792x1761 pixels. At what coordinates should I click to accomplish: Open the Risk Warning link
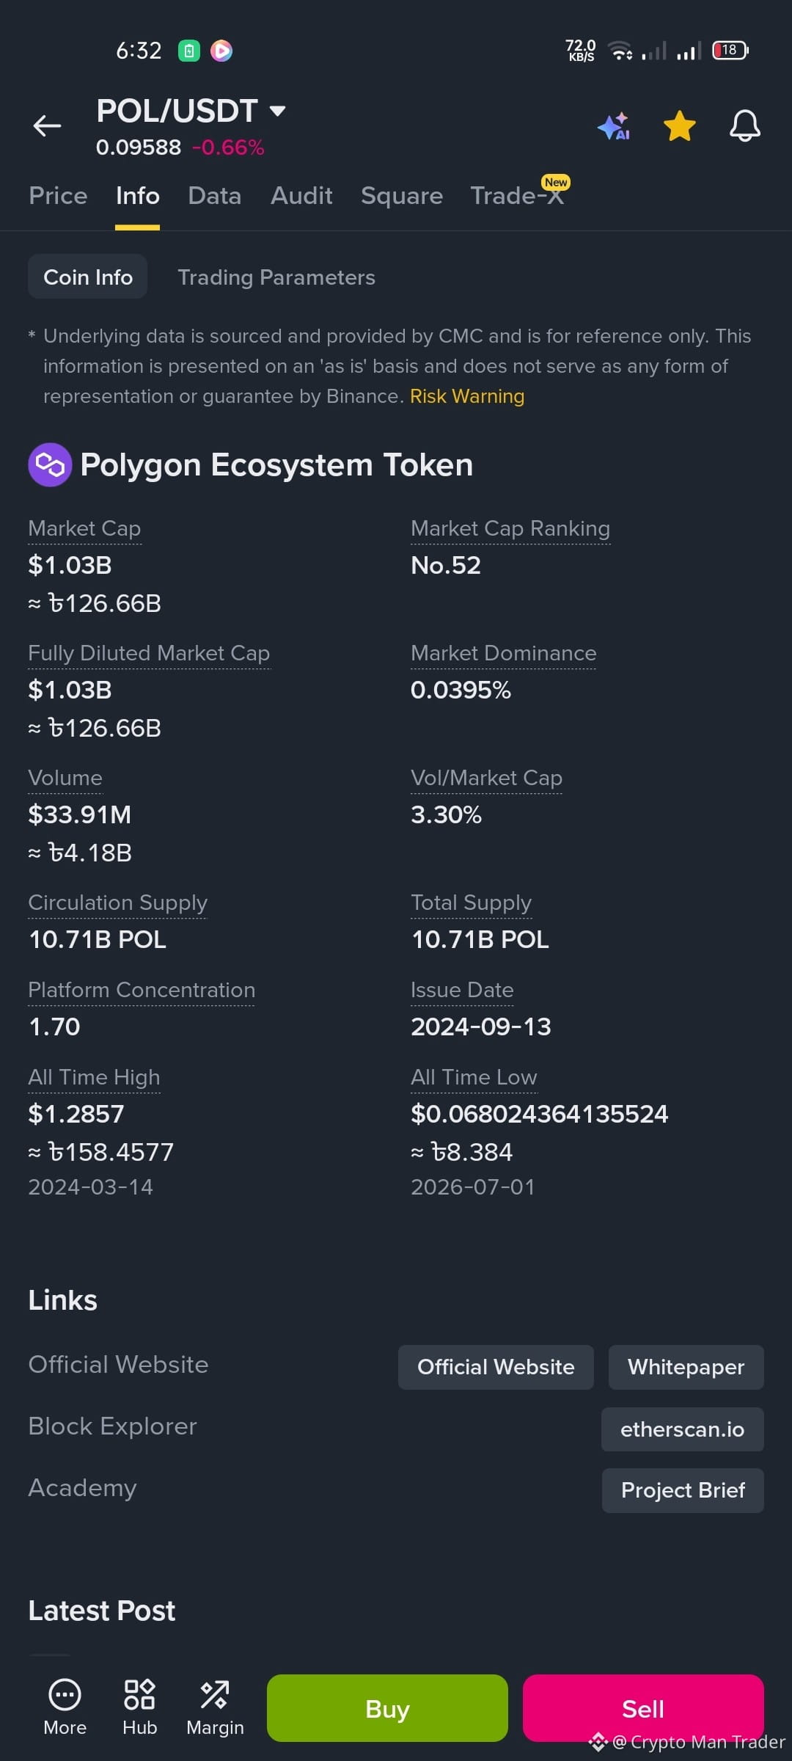click(467, 396)
